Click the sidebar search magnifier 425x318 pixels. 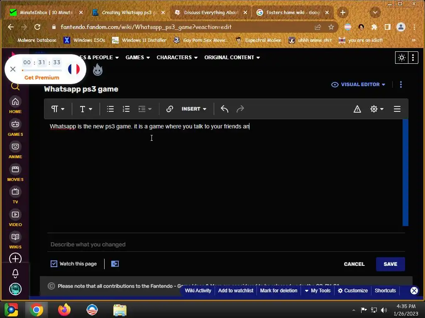[x=15, y=87]
